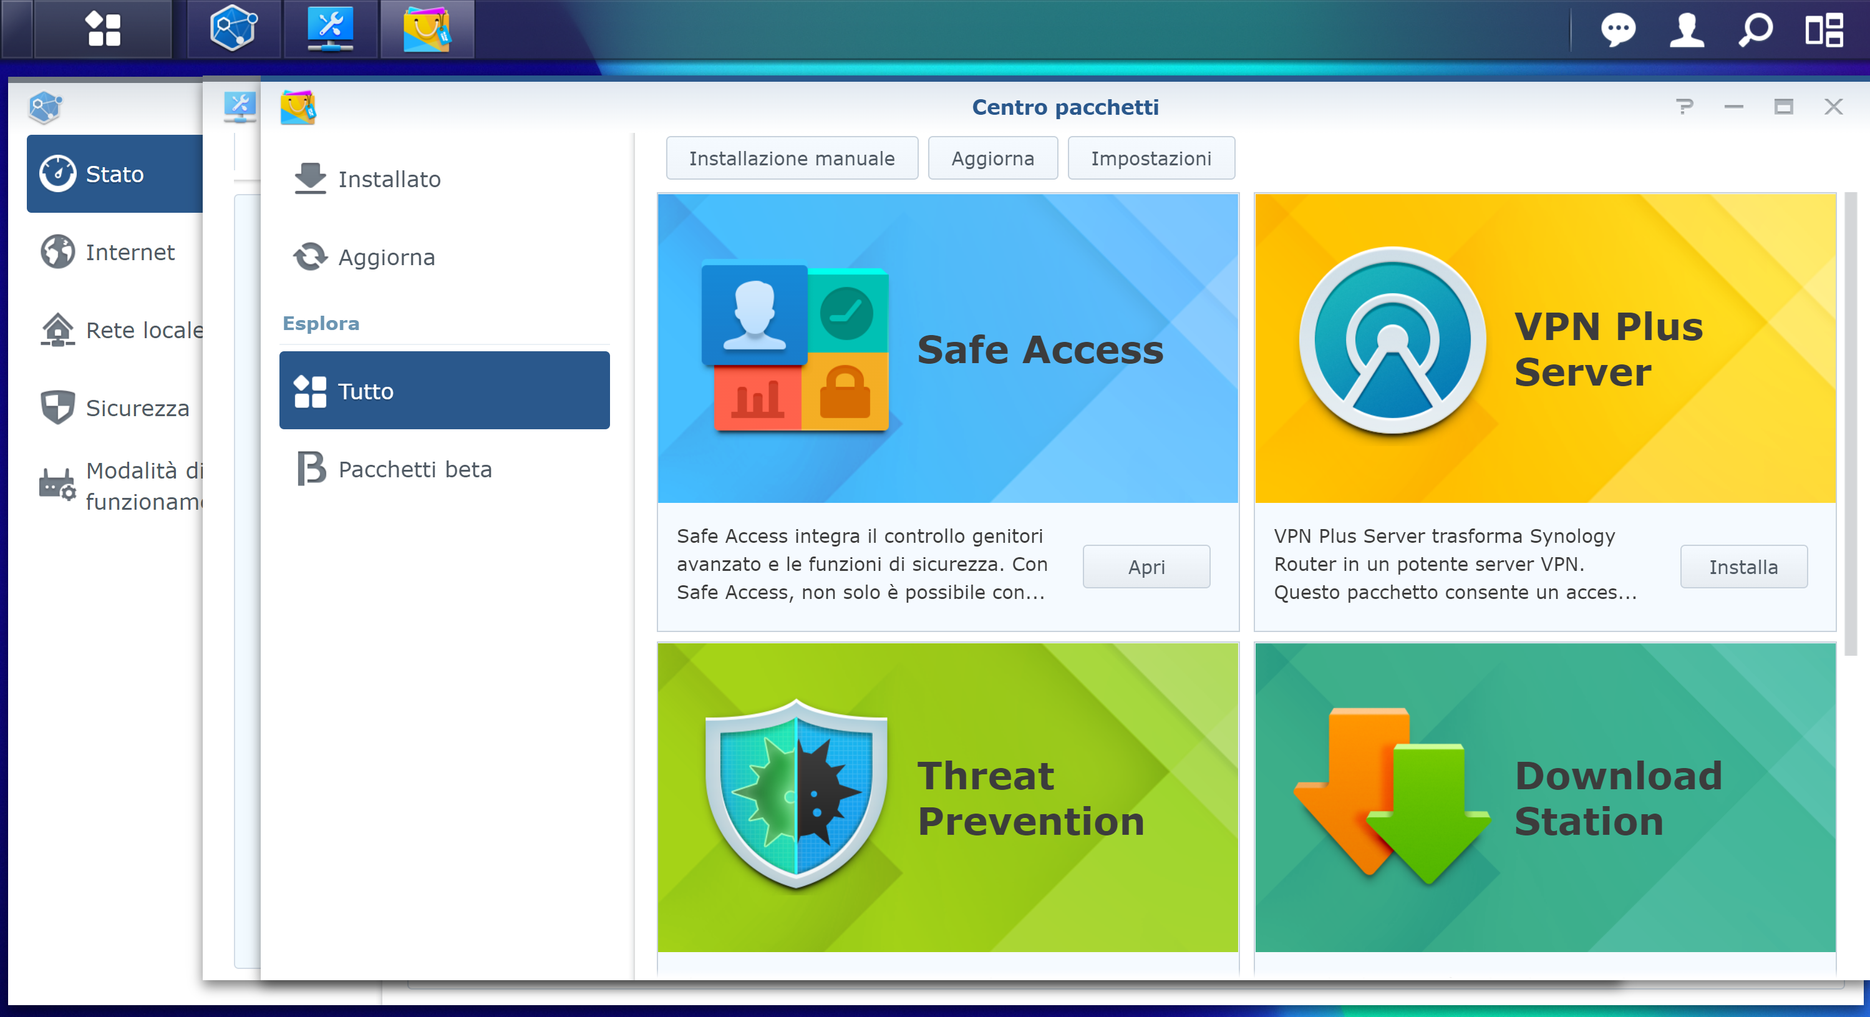Click the Esplora section heading
Image resolution: width=1870 pixels, height=1017 pixels.
coord(321,323)
